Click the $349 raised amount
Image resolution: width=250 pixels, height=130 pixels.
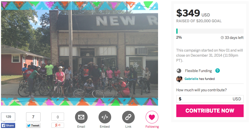click(x=188, y=13)
